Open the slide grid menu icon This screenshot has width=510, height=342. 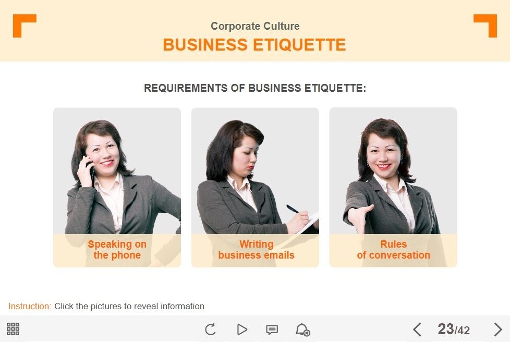click(13, 329)
